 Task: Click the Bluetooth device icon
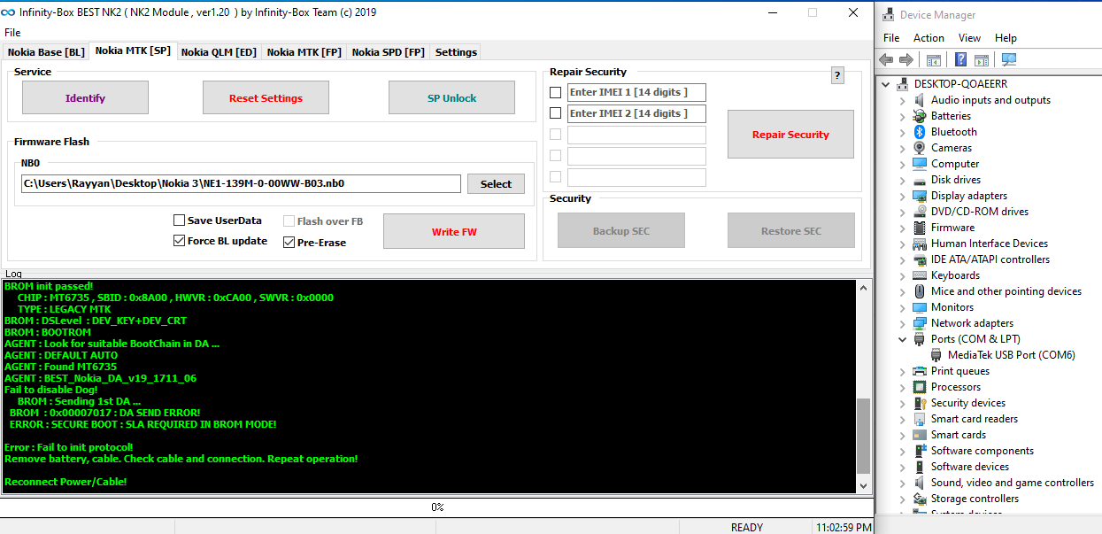[x=920, y=132]
